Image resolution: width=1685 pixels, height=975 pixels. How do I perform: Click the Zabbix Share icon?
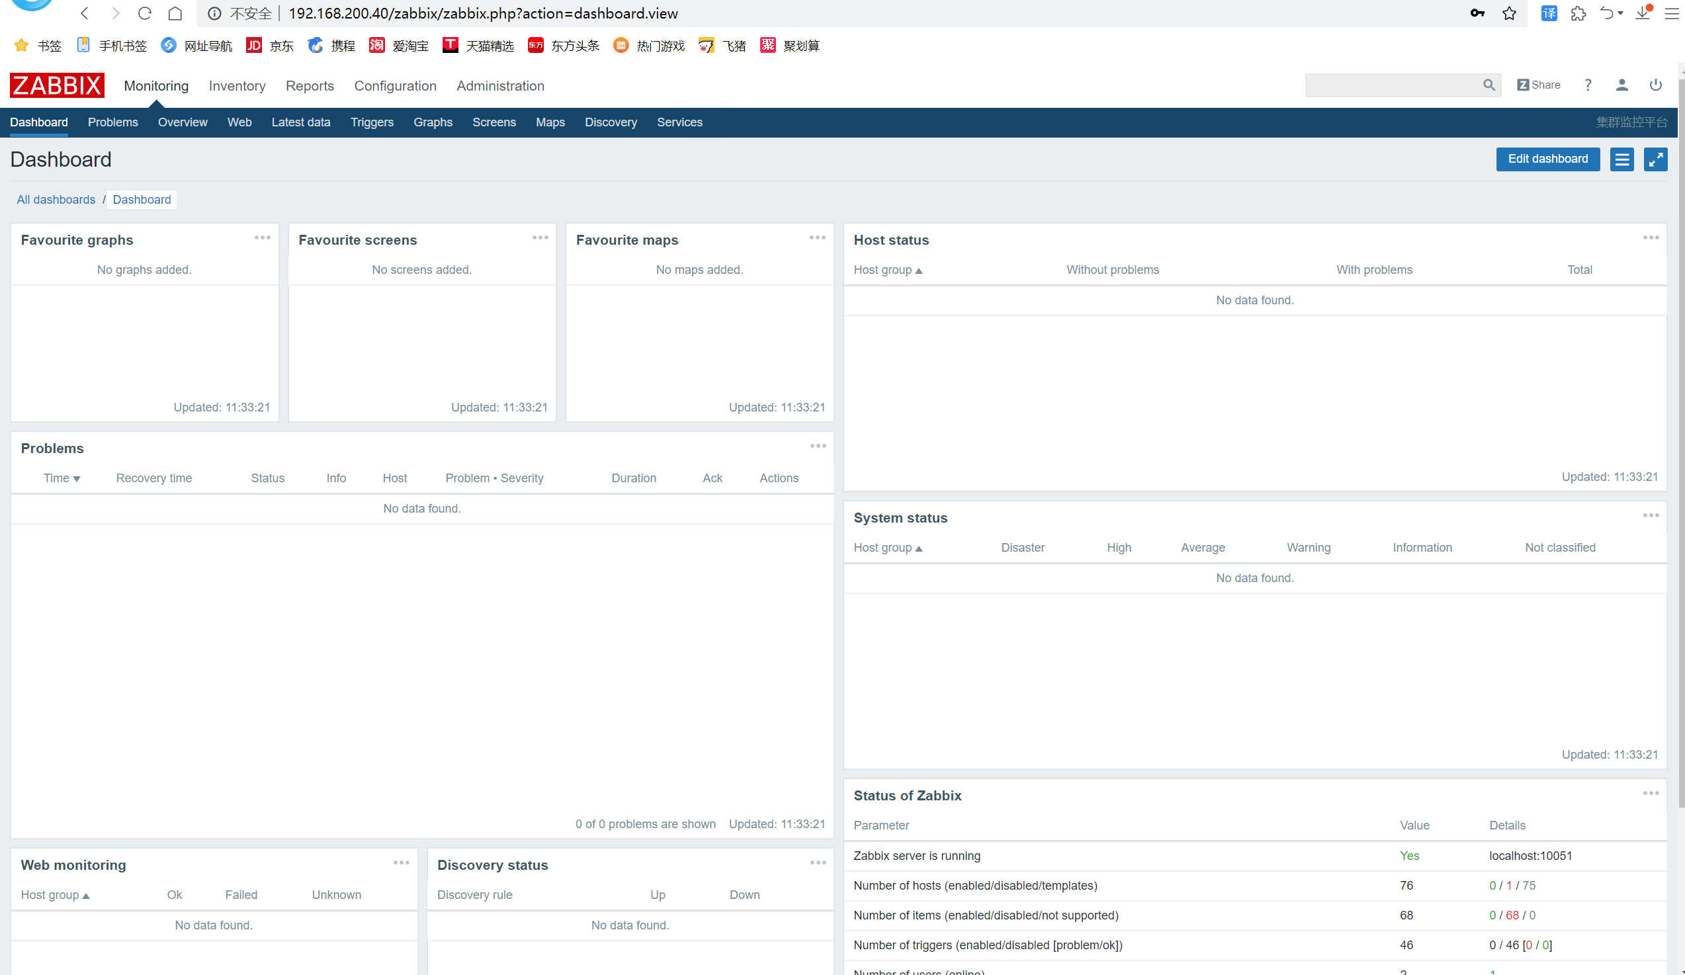(x=1538, y=85)
